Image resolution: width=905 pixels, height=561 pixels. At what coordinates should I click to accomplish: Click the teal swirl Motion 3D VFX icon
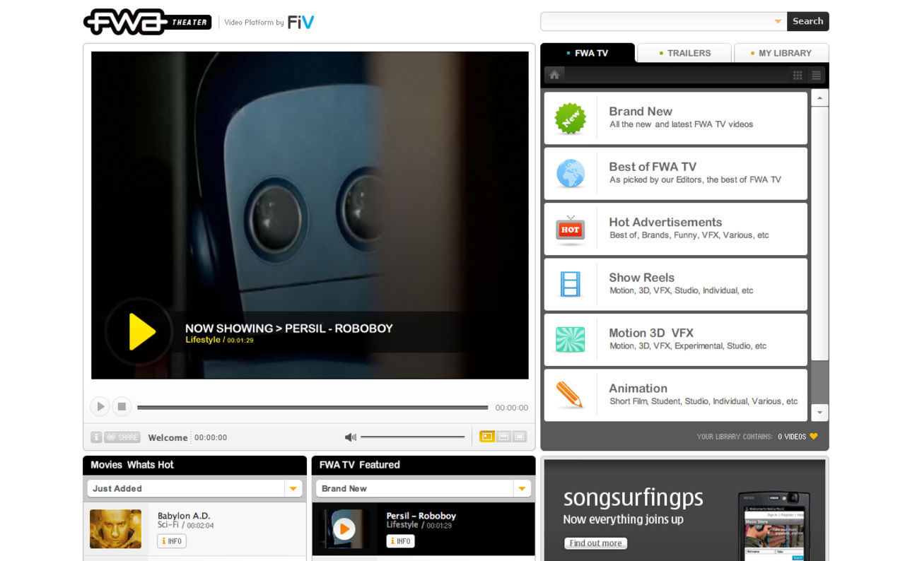[571, 340]
